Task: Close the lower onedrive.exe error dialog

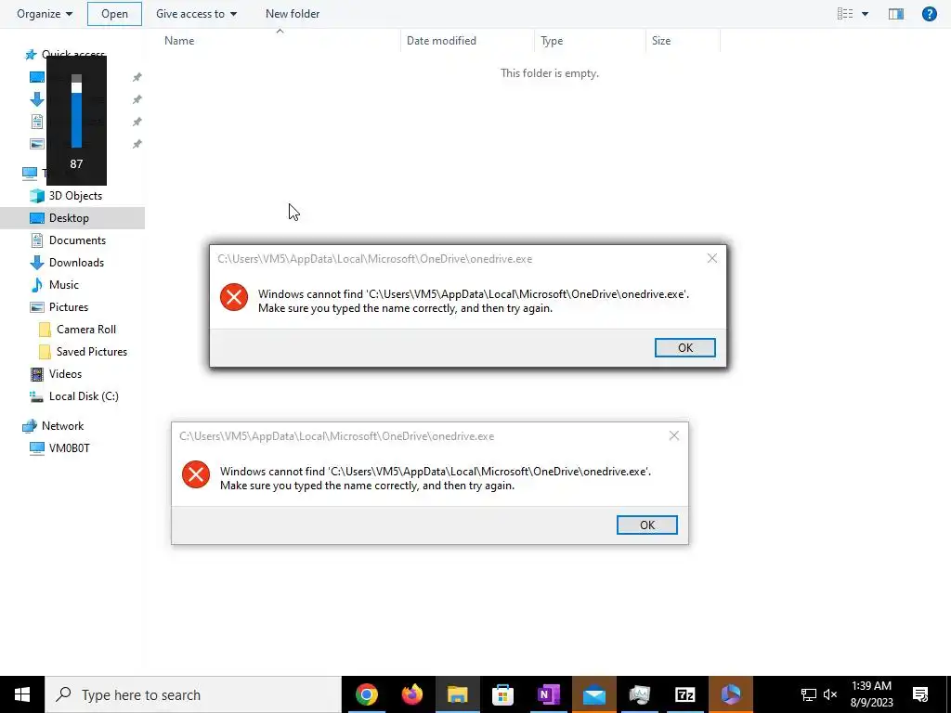Action: click(674, 436)
